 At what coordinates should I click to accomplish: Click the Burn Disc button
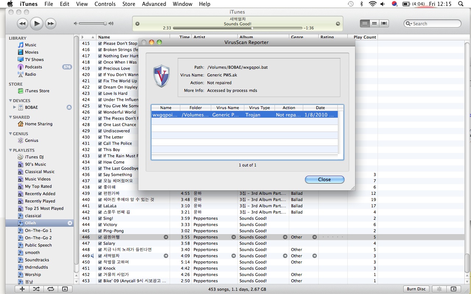pos(416,289)
